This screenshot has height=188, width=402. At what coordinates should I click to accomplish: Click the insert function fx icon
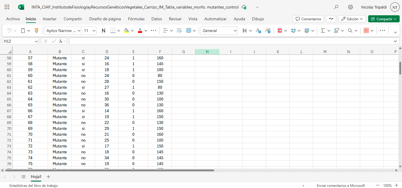61,41
